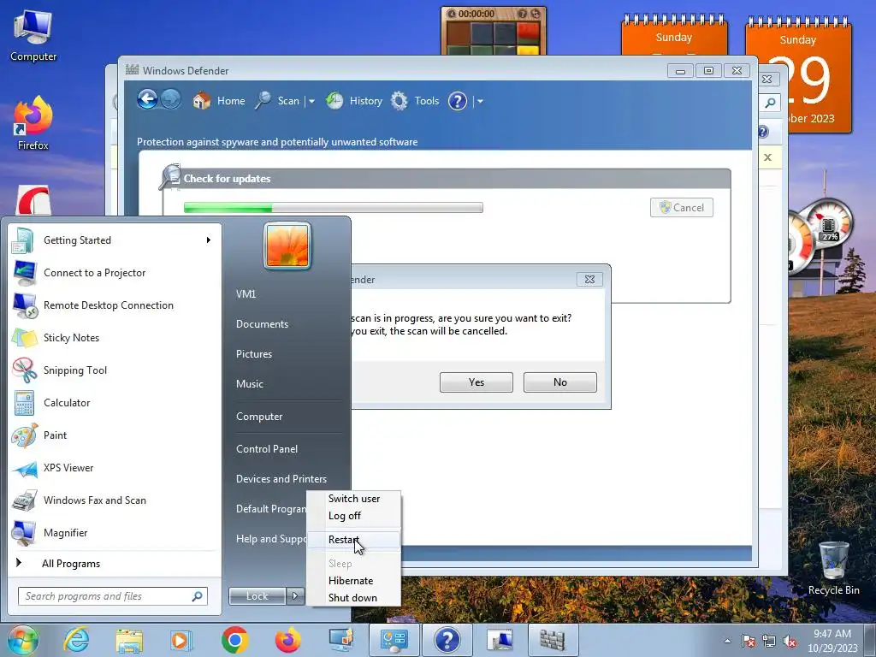Click the update progress bar
Image resolution: width=876 pixels, height=657 pixels.
pyautogui.click(x=334, y=208)
